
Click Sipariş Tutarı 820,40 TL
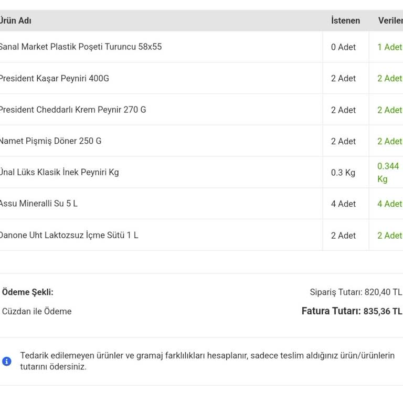[355, 292]
